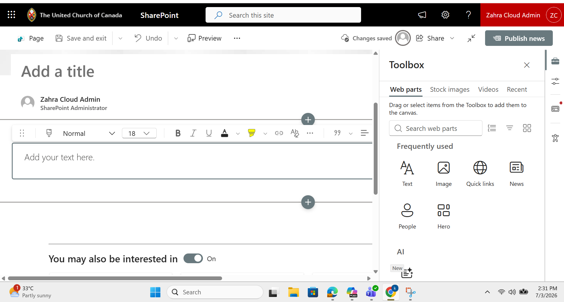Switch to the Recent tab
The image size is (564, 302).
point(517,89)
